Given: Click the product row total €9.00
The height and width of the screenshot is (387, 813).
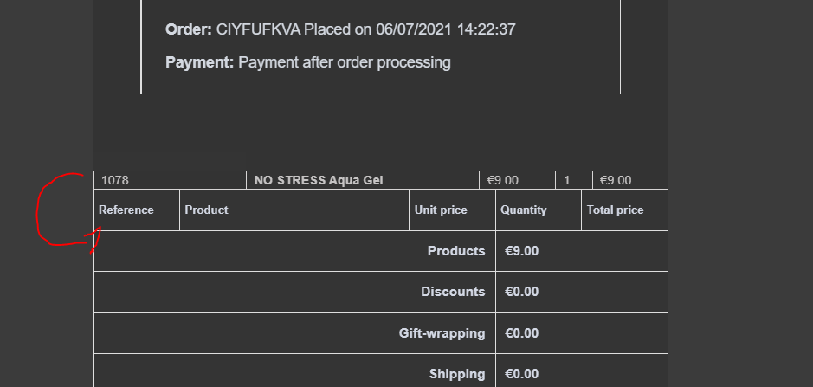Looking at the screenshot, I should pyautogui.click(x=630, y=180).
